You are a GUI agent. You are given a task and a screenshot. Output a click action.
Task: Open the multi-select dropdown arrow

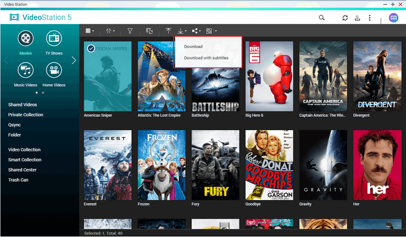(216, 31)
